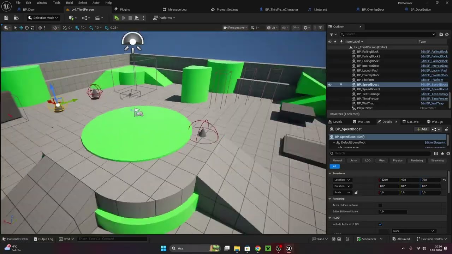Enable the Actor Hidden In Game checkbox
Viewport: 452px width, 254px height.
click(380, 205)
